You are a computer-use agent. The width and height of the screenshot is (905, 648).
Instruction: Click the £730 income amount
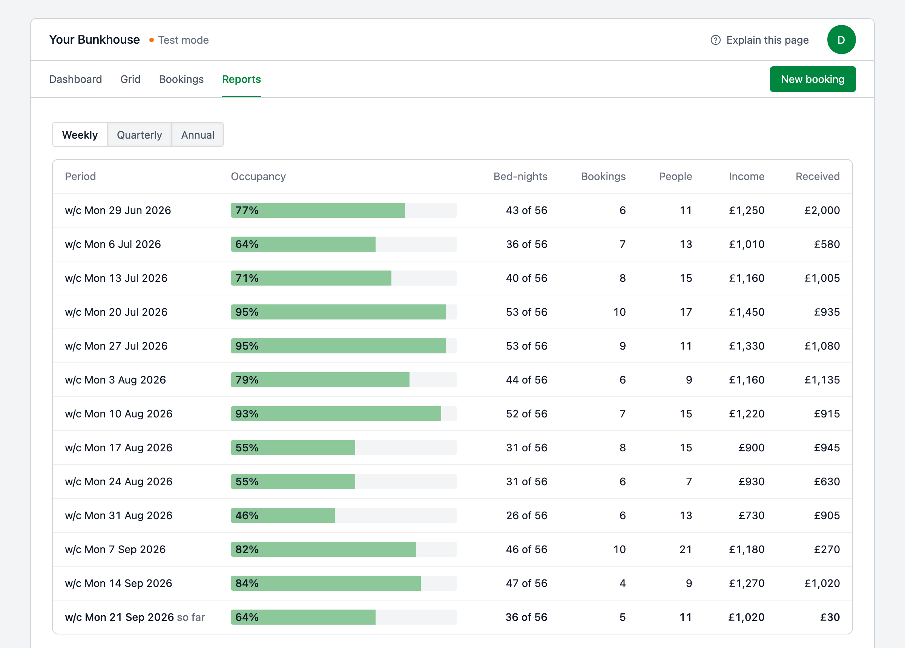coord(752,515)
